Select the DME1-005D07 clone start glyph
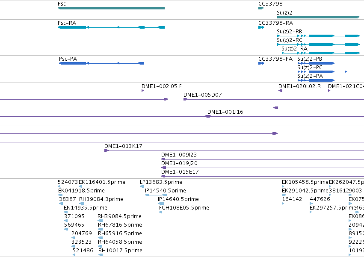The height and width of the screenshot is (257, 364). tap(186, 99)
